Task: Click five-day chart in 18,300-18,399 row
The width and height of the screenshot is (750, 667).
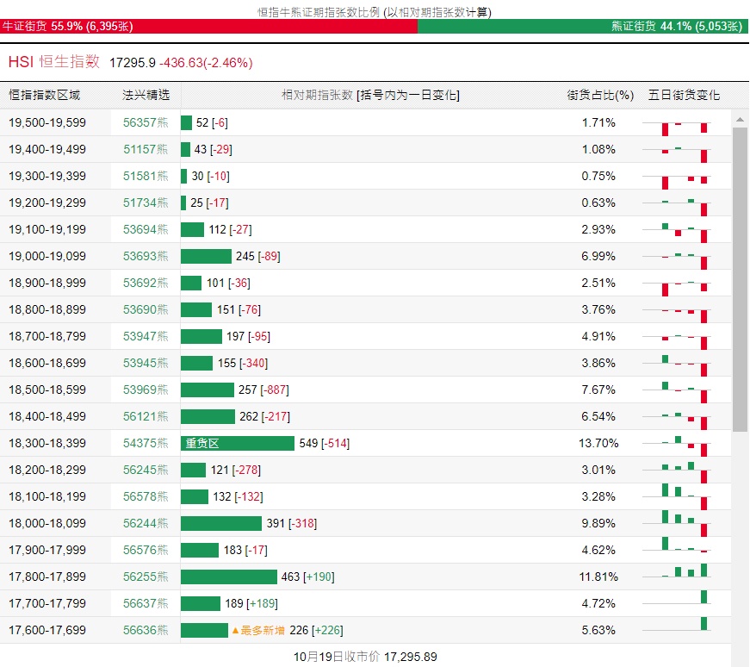Action: 685,443
